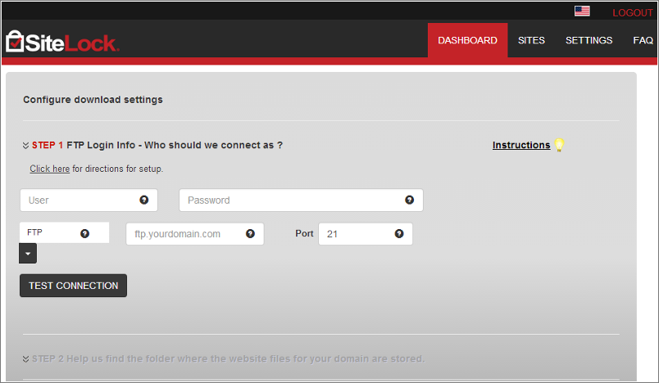This screenshot has height=383, width=659.
Task: Focus the User input field
Action: (78, 200)
